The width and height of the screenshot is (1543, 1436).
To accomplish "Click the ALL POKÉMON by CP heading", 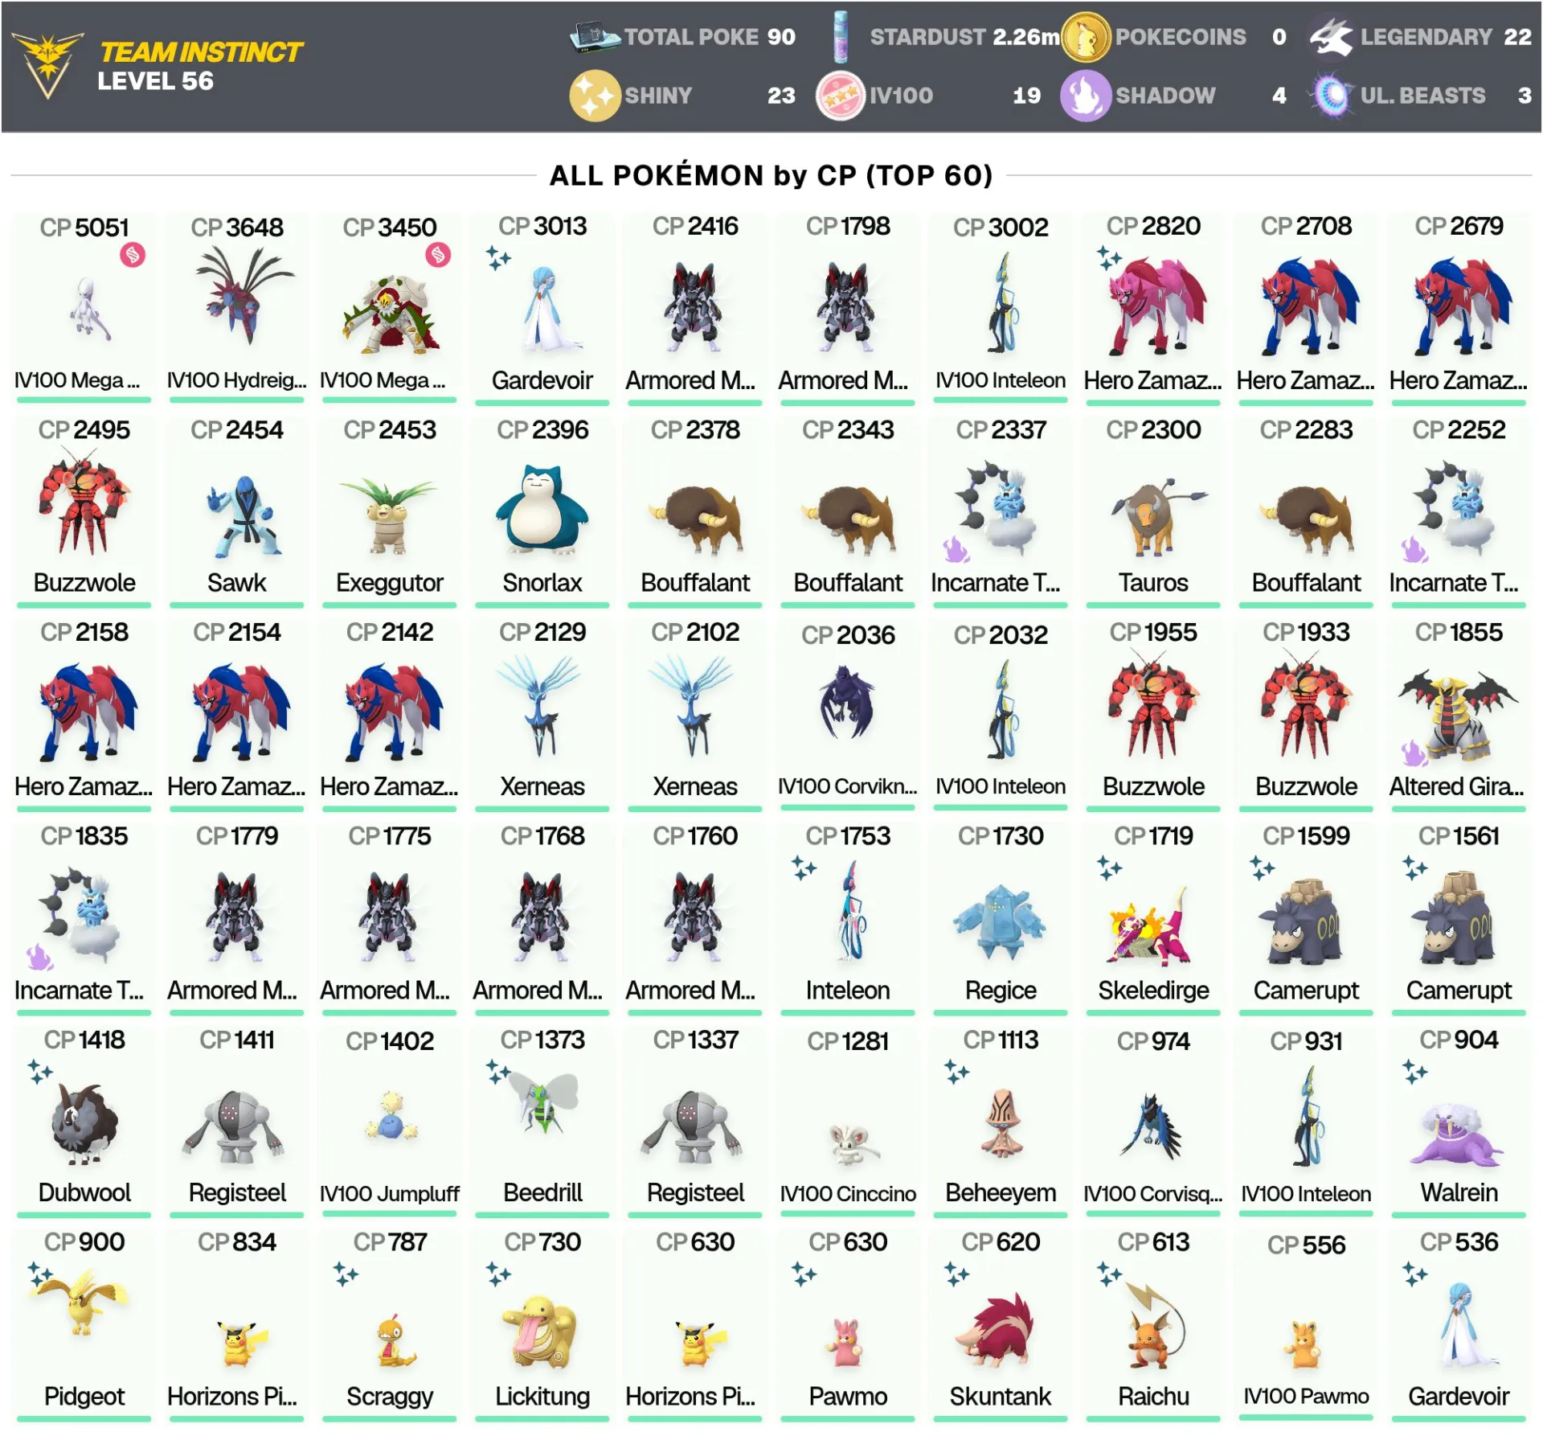I will click(x=771, y=175).
